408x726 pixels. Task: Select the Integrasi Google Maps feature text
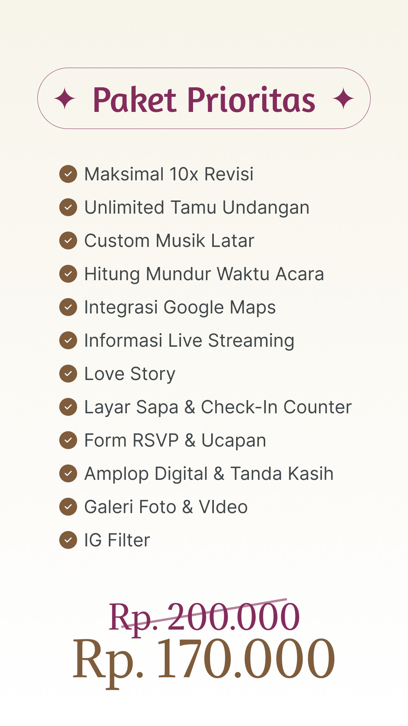point(180,308)
